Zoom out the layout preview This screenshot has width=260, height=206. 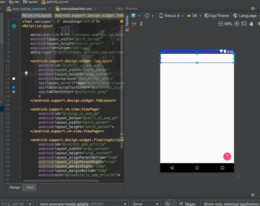pyautogui.click(x=221, y=24)
